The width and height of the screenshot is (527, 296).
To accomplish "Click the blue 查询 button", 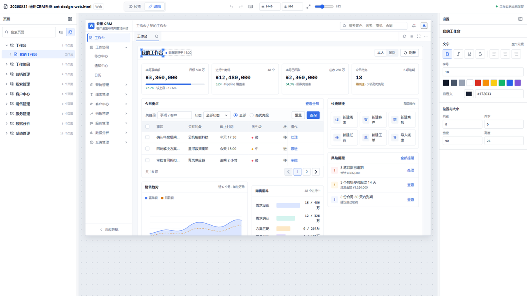I will (313, 116).
